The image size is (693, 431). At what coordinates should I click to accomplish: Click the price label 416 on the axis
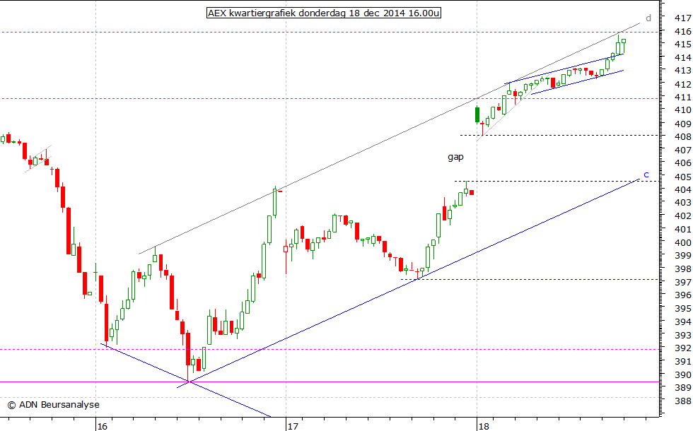click(683, 31)
